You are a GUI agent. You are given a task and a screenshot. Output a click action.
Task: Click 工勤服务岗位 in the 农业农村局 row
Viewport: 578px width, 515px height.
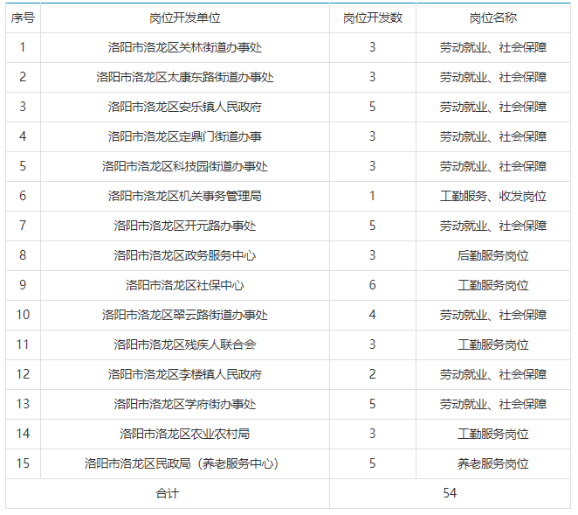click(x=493, y=434)
